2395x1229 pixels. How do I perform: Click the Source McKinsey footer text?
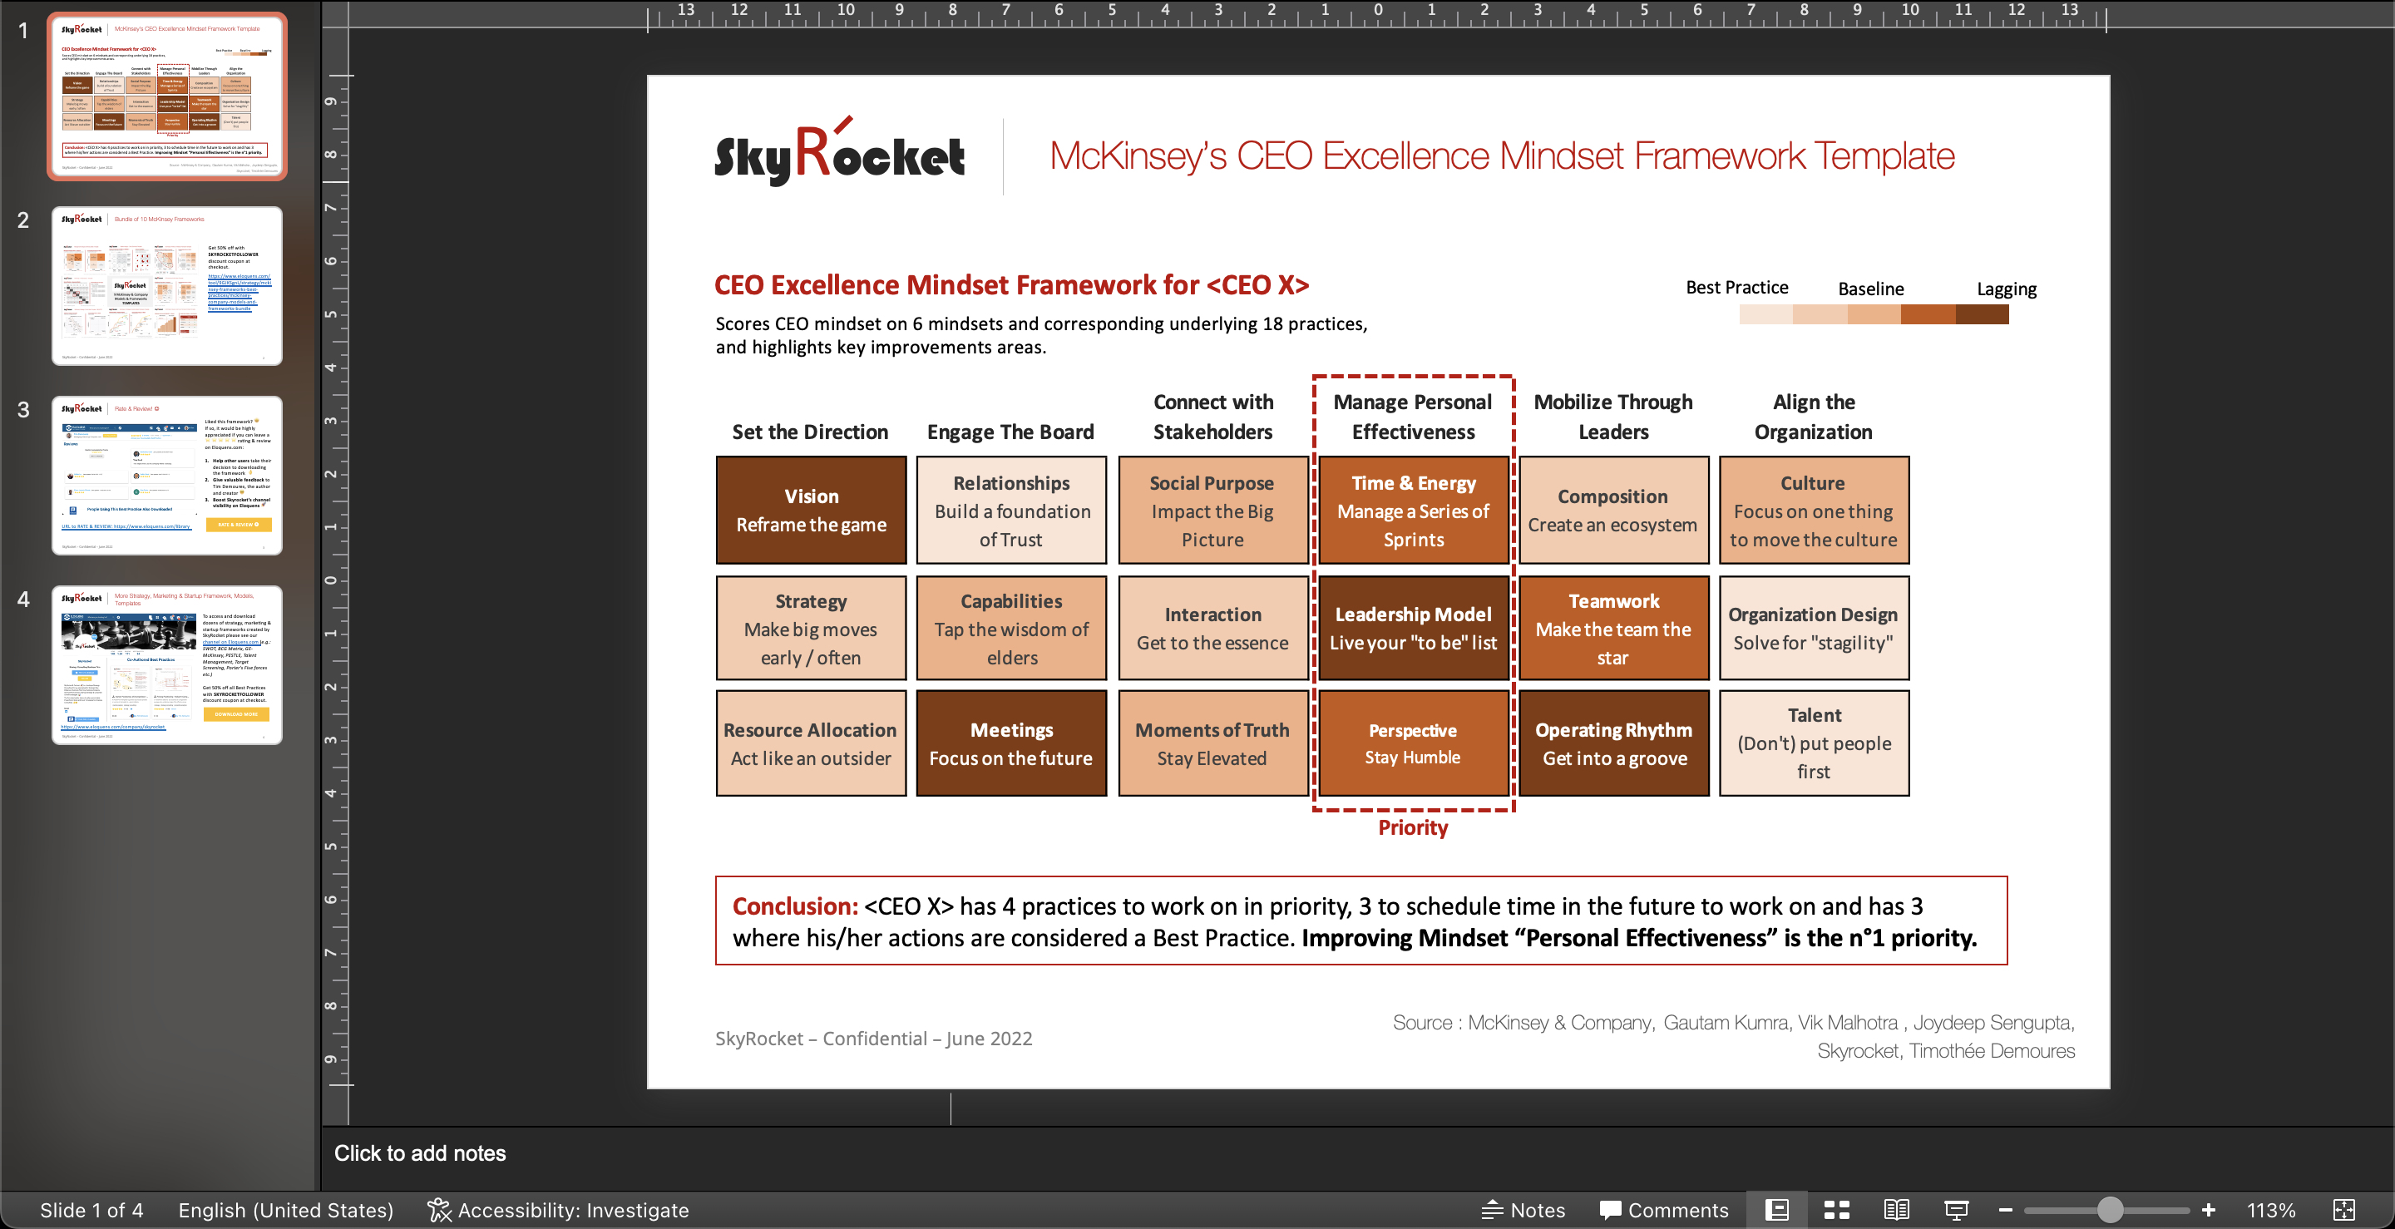[1733, 1037]
